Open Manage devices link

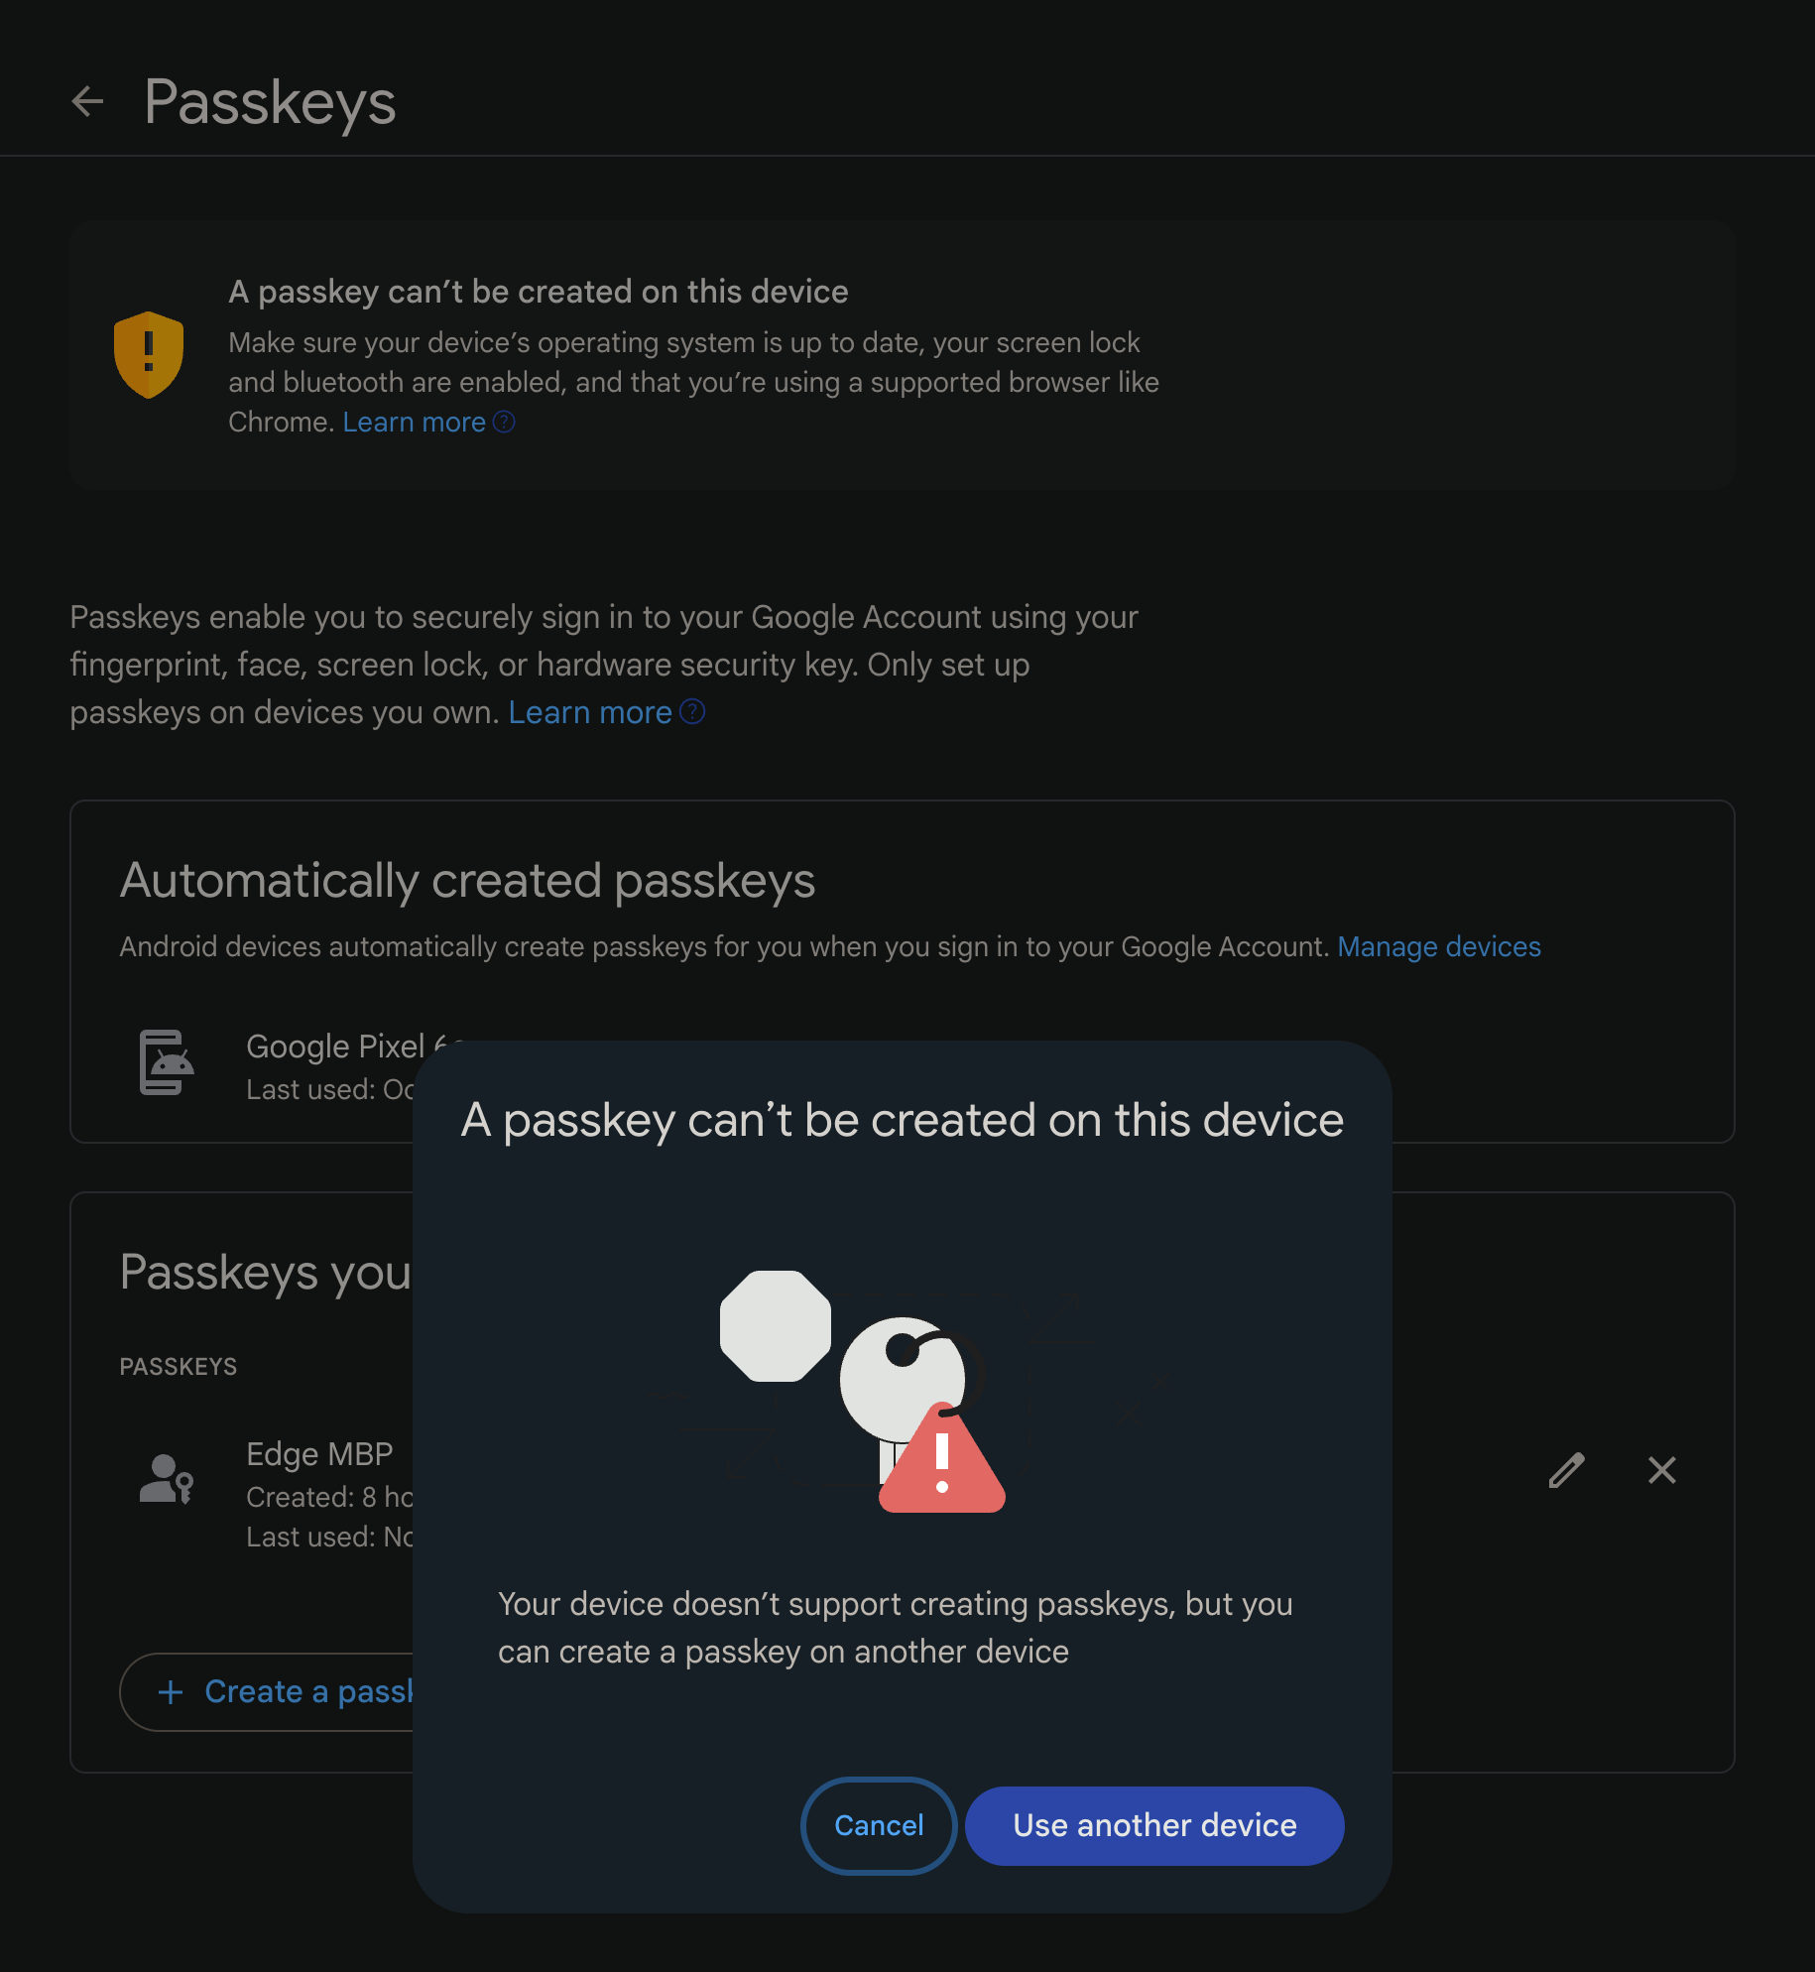[1439, 946]
